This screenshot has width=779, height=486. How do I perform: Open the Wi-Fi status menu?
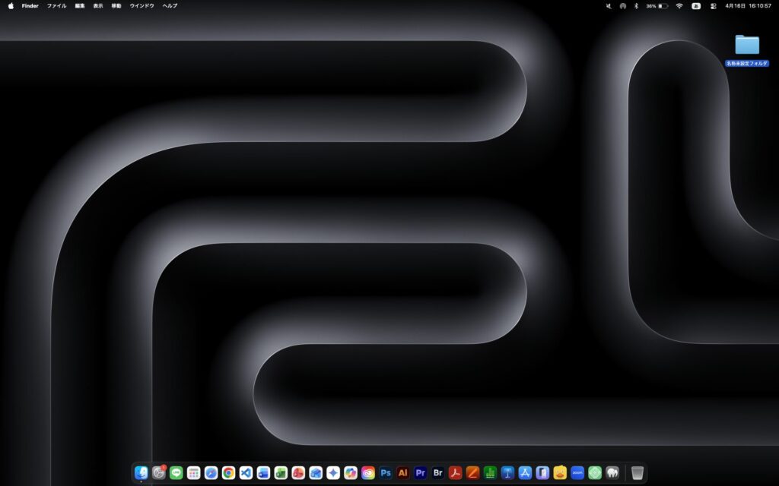click(x=679, y=6)
